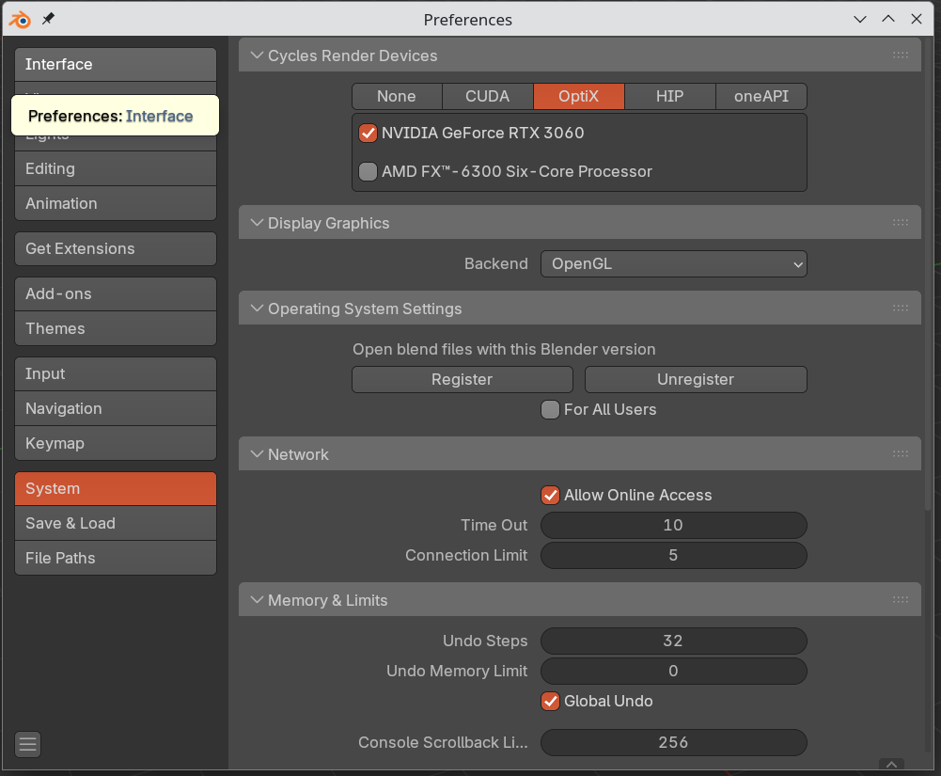
Task: Open the Interface preferences tab
Action: 116,64
